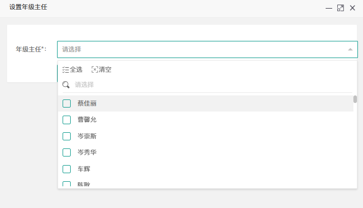Select the 车辉 checkbox
363x208 pixels.
(x=67, y=169)
